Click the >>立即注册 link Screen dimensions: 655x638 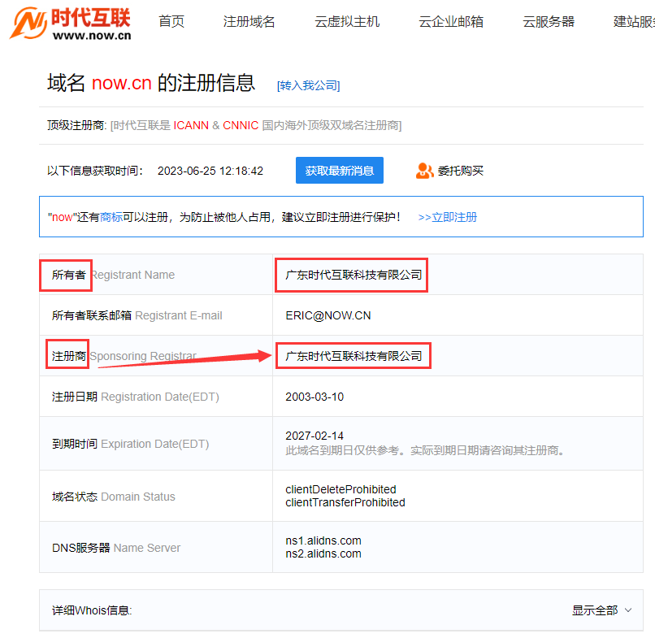pyautogui.click(x=448, y=217)
